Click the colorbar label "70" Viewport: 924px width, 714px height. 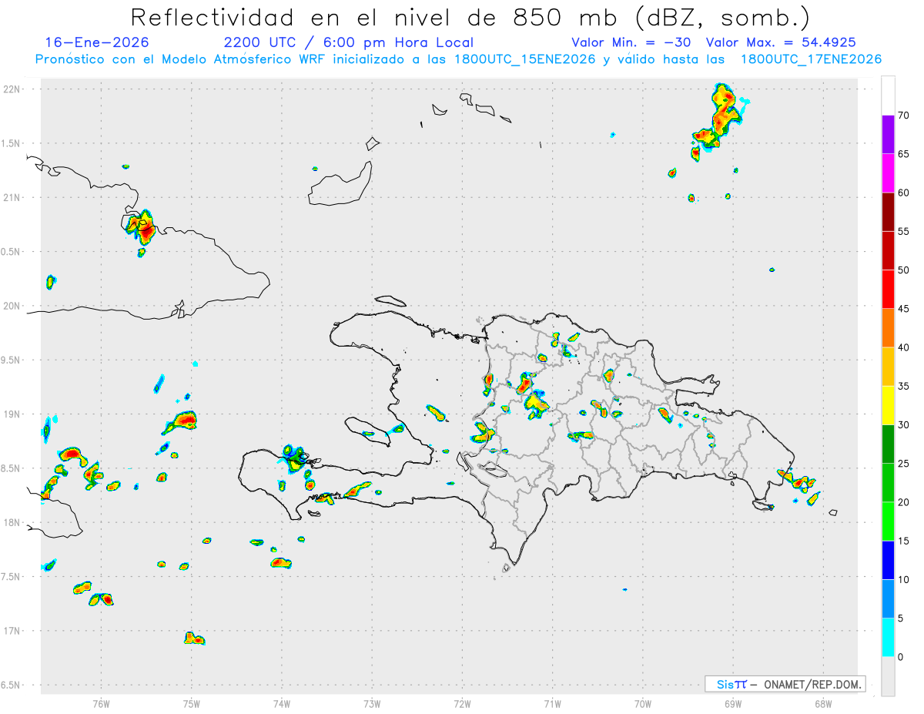point(903,116)
